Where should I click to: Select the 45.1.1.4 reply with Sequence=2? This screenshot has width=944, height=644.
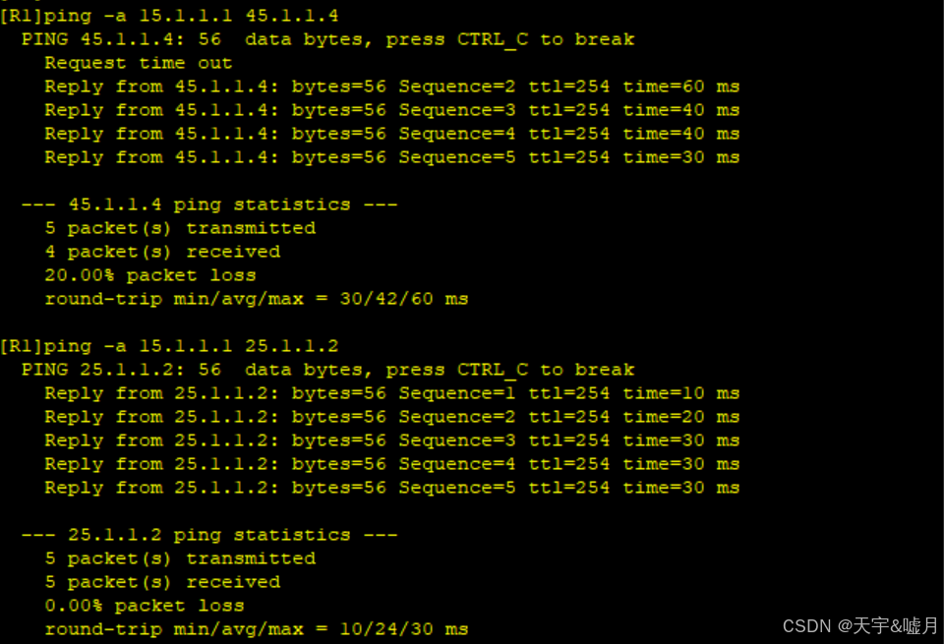tap(392, 87)
